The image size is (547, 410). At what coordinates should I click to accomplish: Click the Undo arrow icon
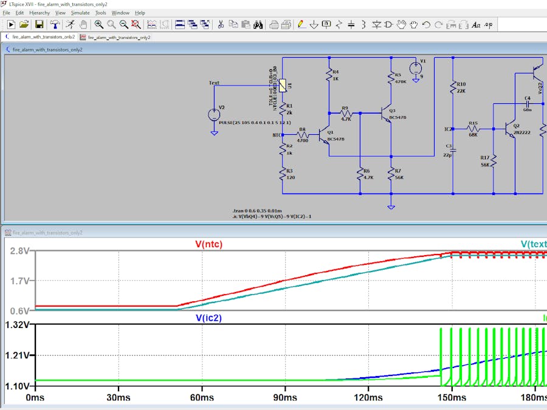coord(425,24)
